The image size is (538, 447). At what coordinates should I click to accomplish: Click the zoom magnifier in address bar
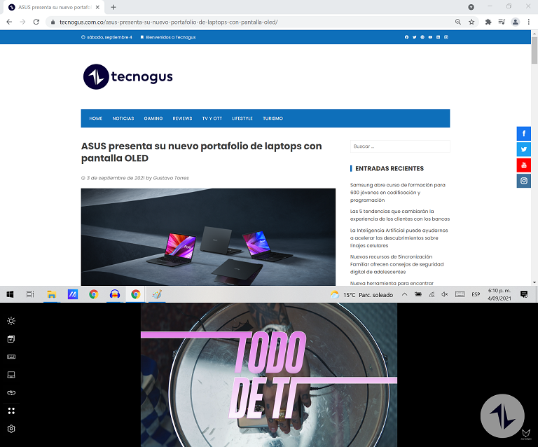point(458,22)
